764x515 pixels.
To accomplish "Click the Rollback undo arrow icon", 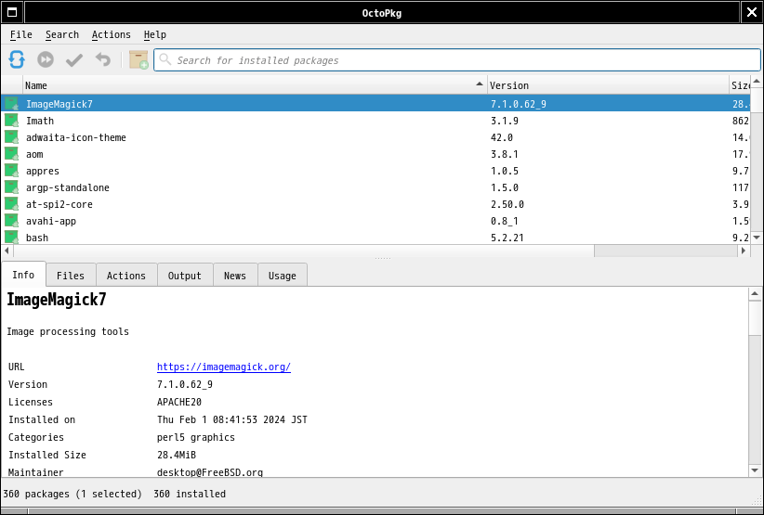I will (x=103, y=59).
